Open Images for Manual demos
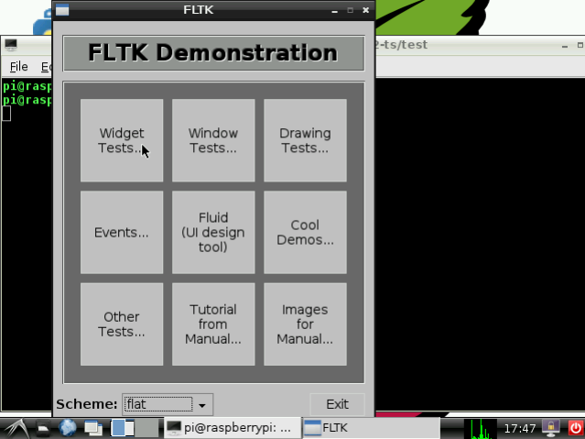Screen dimensions: 585x439 pos(305,324)
